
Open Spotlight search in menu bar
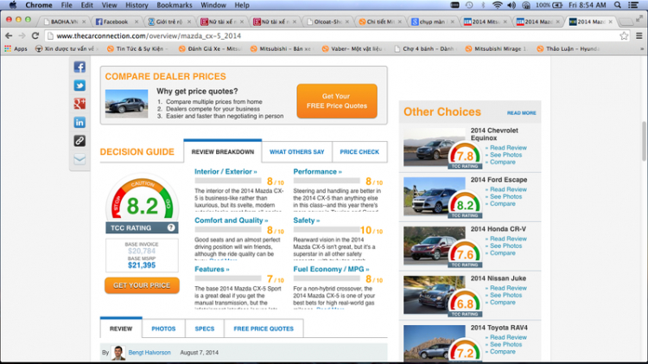pyautogui.click(x=618, y=5)
